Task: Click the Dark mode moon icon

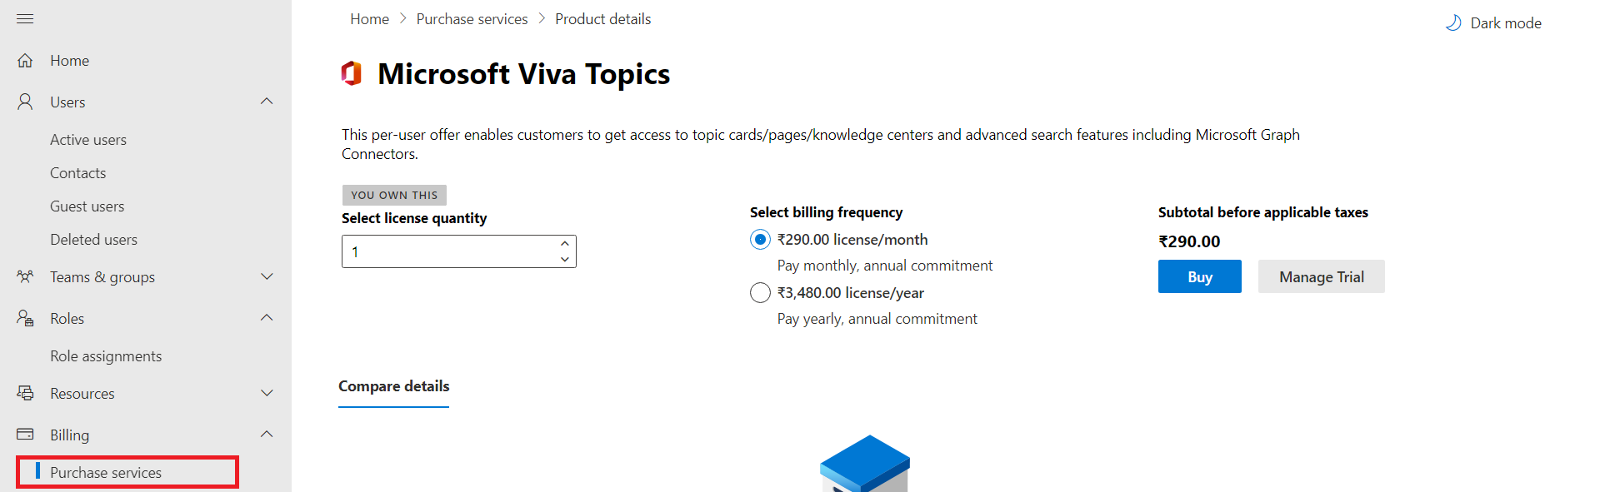Action: 1453,23
